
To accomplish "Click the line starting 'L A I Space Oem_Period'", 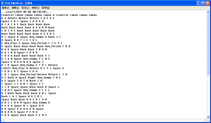I will pyautogui.click(x=34, y=74).
